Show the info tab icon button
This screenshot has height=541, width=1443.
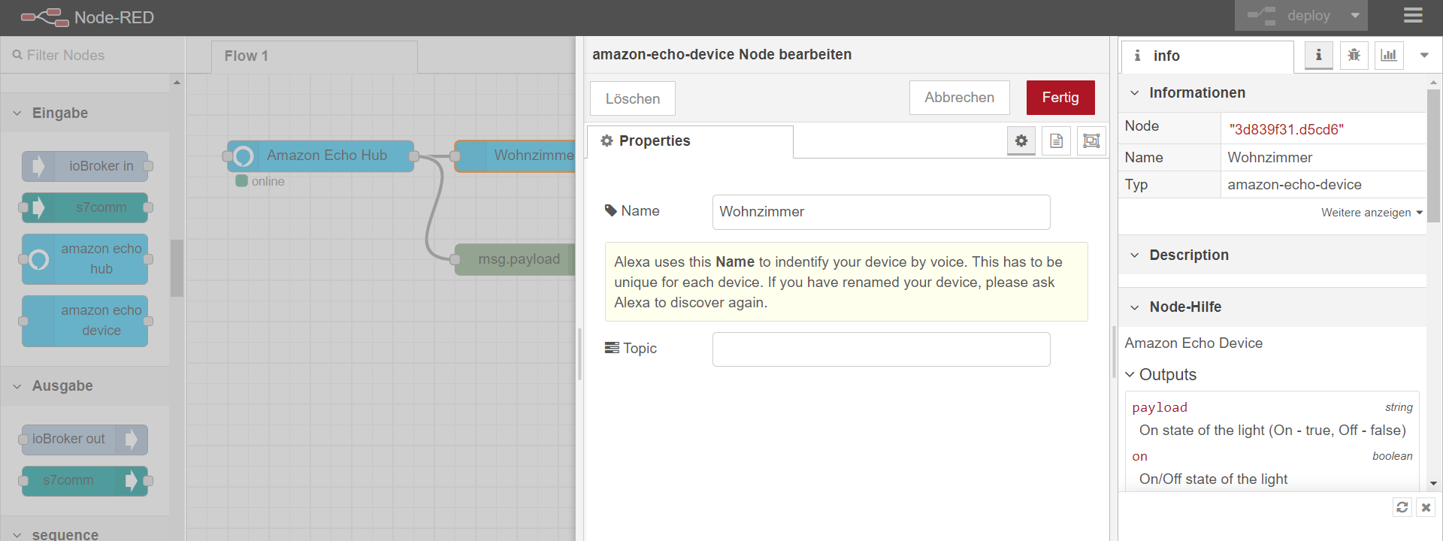tap(1318, 55)
